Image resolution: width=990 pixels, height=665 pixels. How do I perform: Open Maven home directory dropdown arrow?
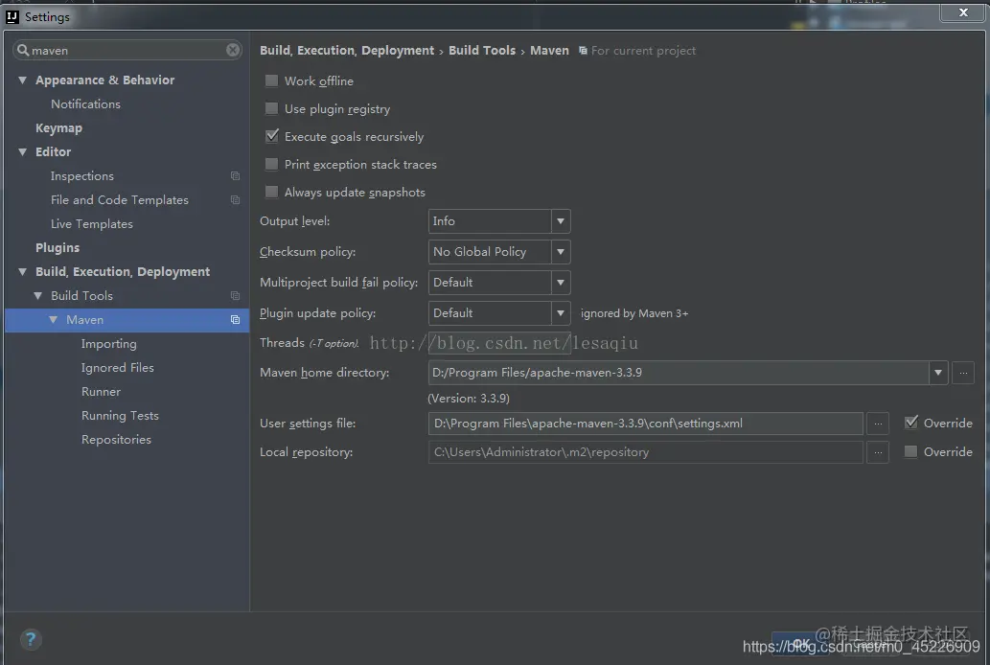pyautogui.click(x=938, y=373)
